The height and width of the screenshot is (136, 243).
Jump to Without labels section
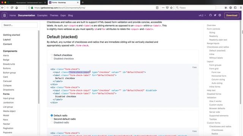point(216,58)
